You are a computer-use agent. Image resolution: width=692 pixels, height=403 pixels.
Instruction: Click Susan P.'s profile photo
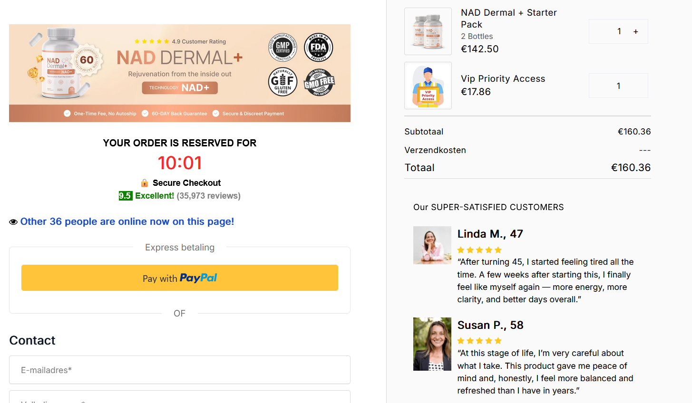click(432, 344)
